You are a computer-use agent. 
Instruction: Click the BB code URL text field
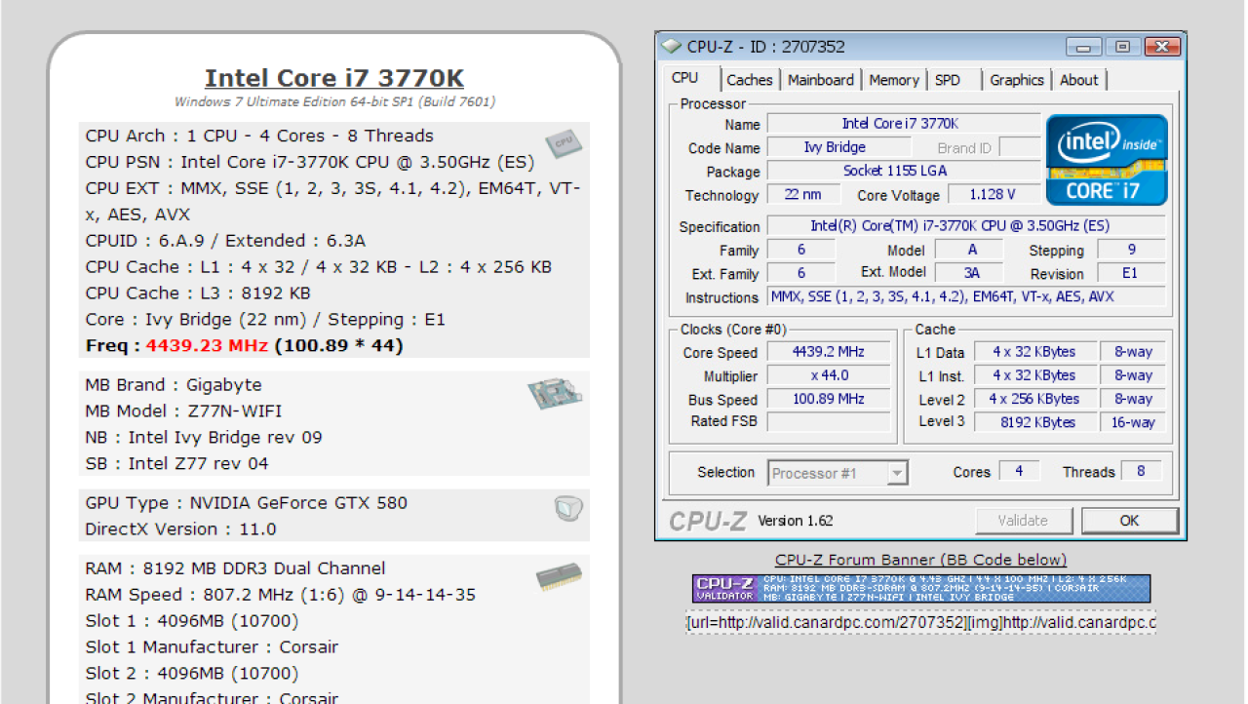point(920,622)
